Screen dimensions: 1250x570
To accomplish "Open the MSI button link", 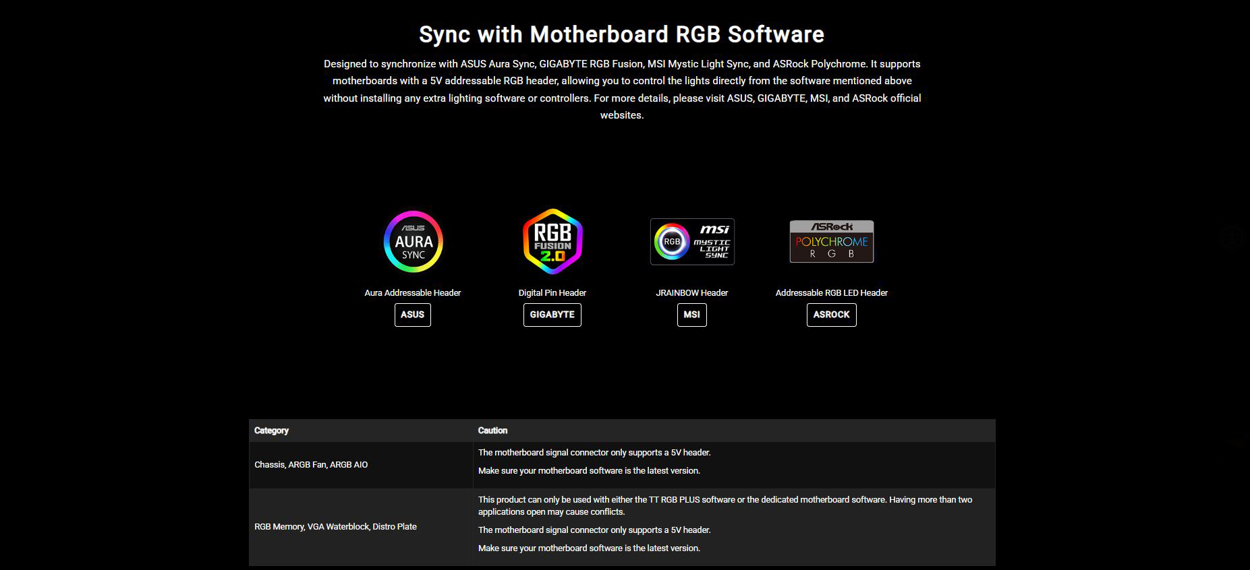I will 692,315.
